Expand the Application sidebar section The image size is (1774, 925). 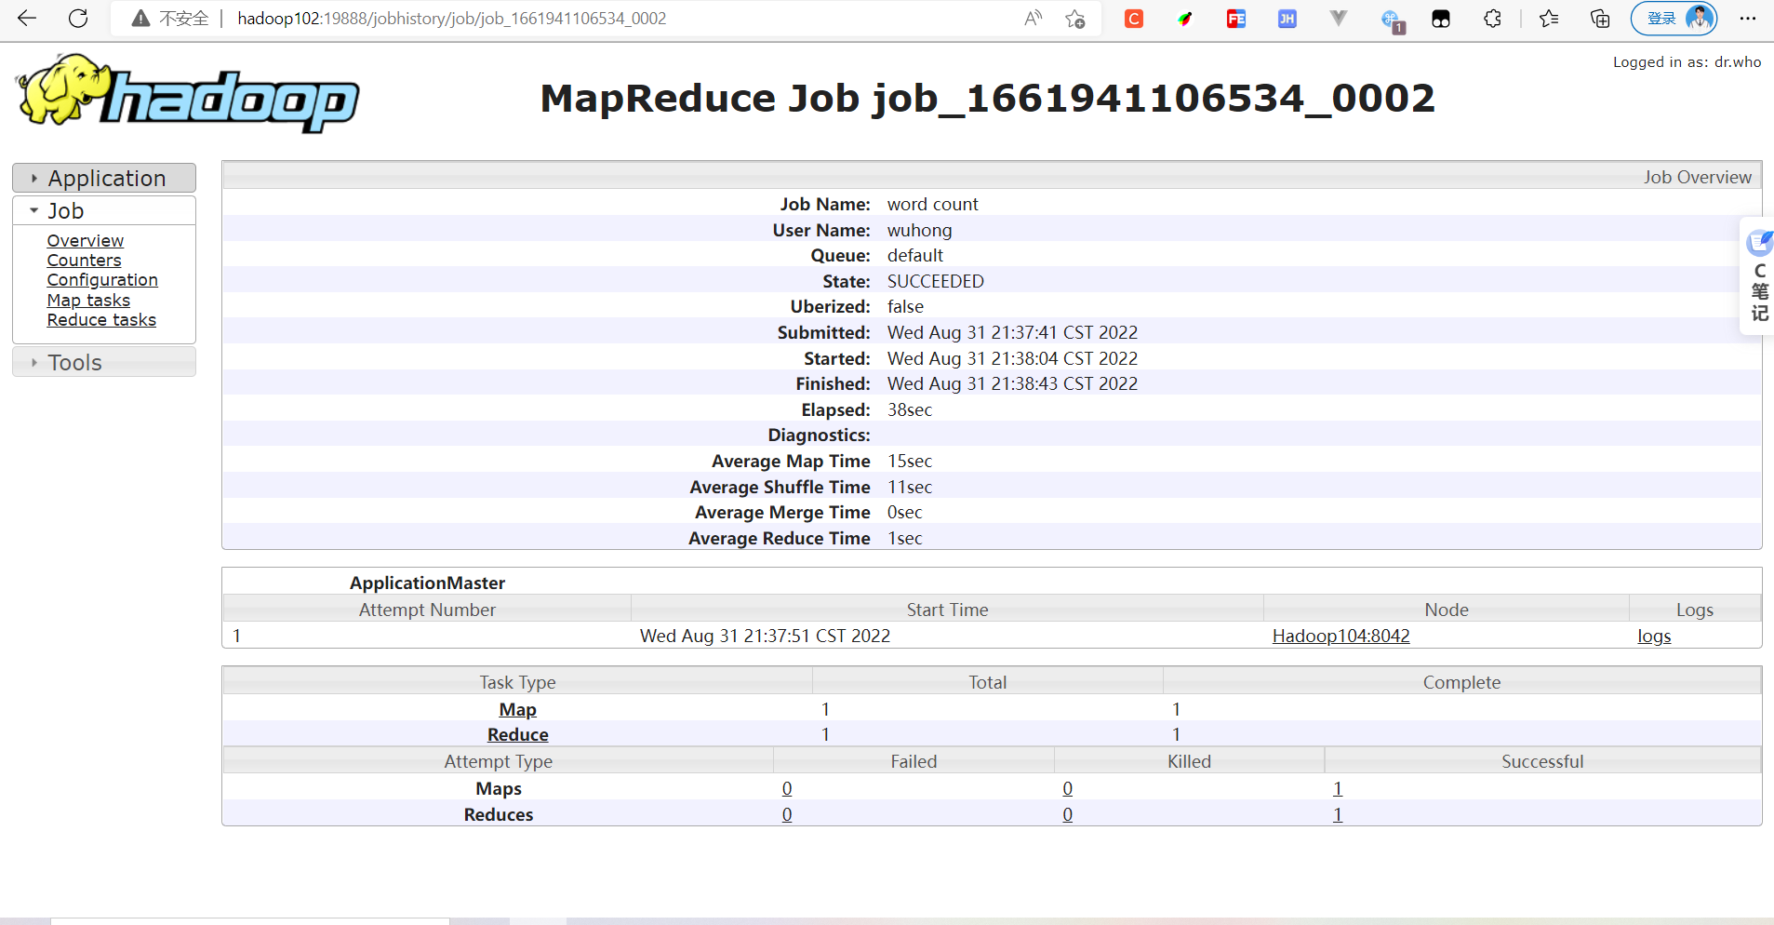[104, 178]
